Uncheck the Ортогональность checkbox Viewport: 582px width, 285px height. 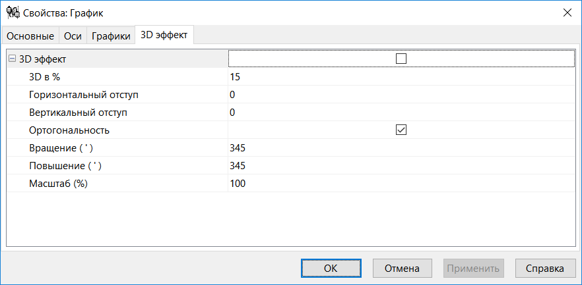401,130
